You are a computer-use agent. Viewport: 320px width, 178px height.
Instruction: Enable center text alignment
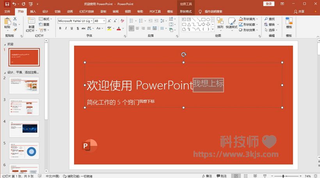(137, 28)
